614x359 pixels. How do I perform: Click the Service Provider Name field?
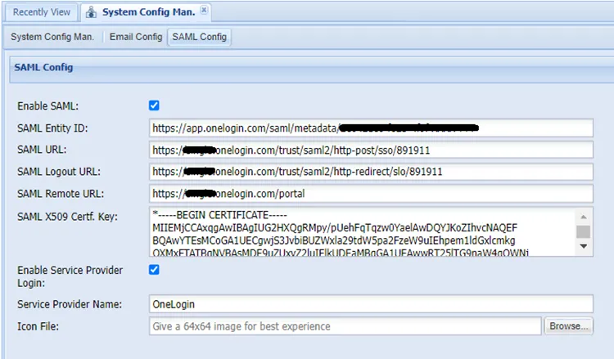click(371, 304)
